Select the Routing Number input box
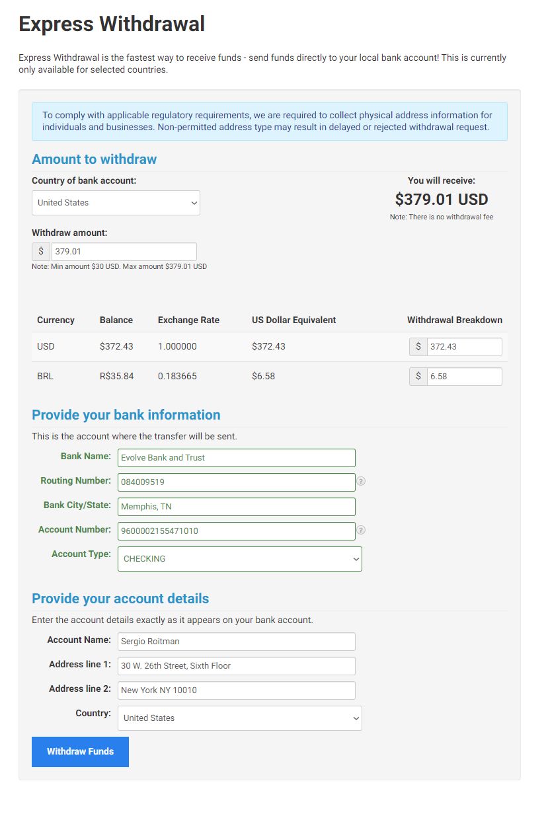The image size is (548, 818). coord(237,482)
